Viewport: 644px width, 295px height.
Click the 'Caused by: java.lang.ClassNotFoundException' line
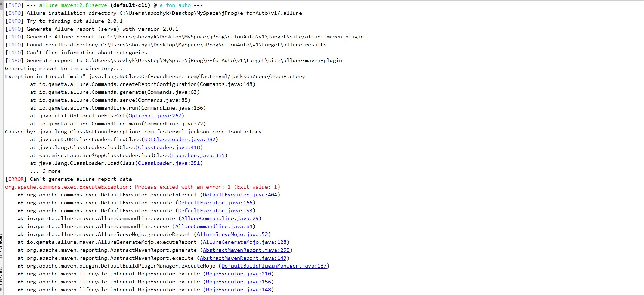coord(133,132)
